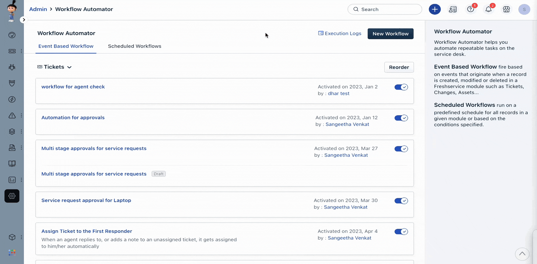
Task: Click the New Workflow button
Action: [390, 34]
